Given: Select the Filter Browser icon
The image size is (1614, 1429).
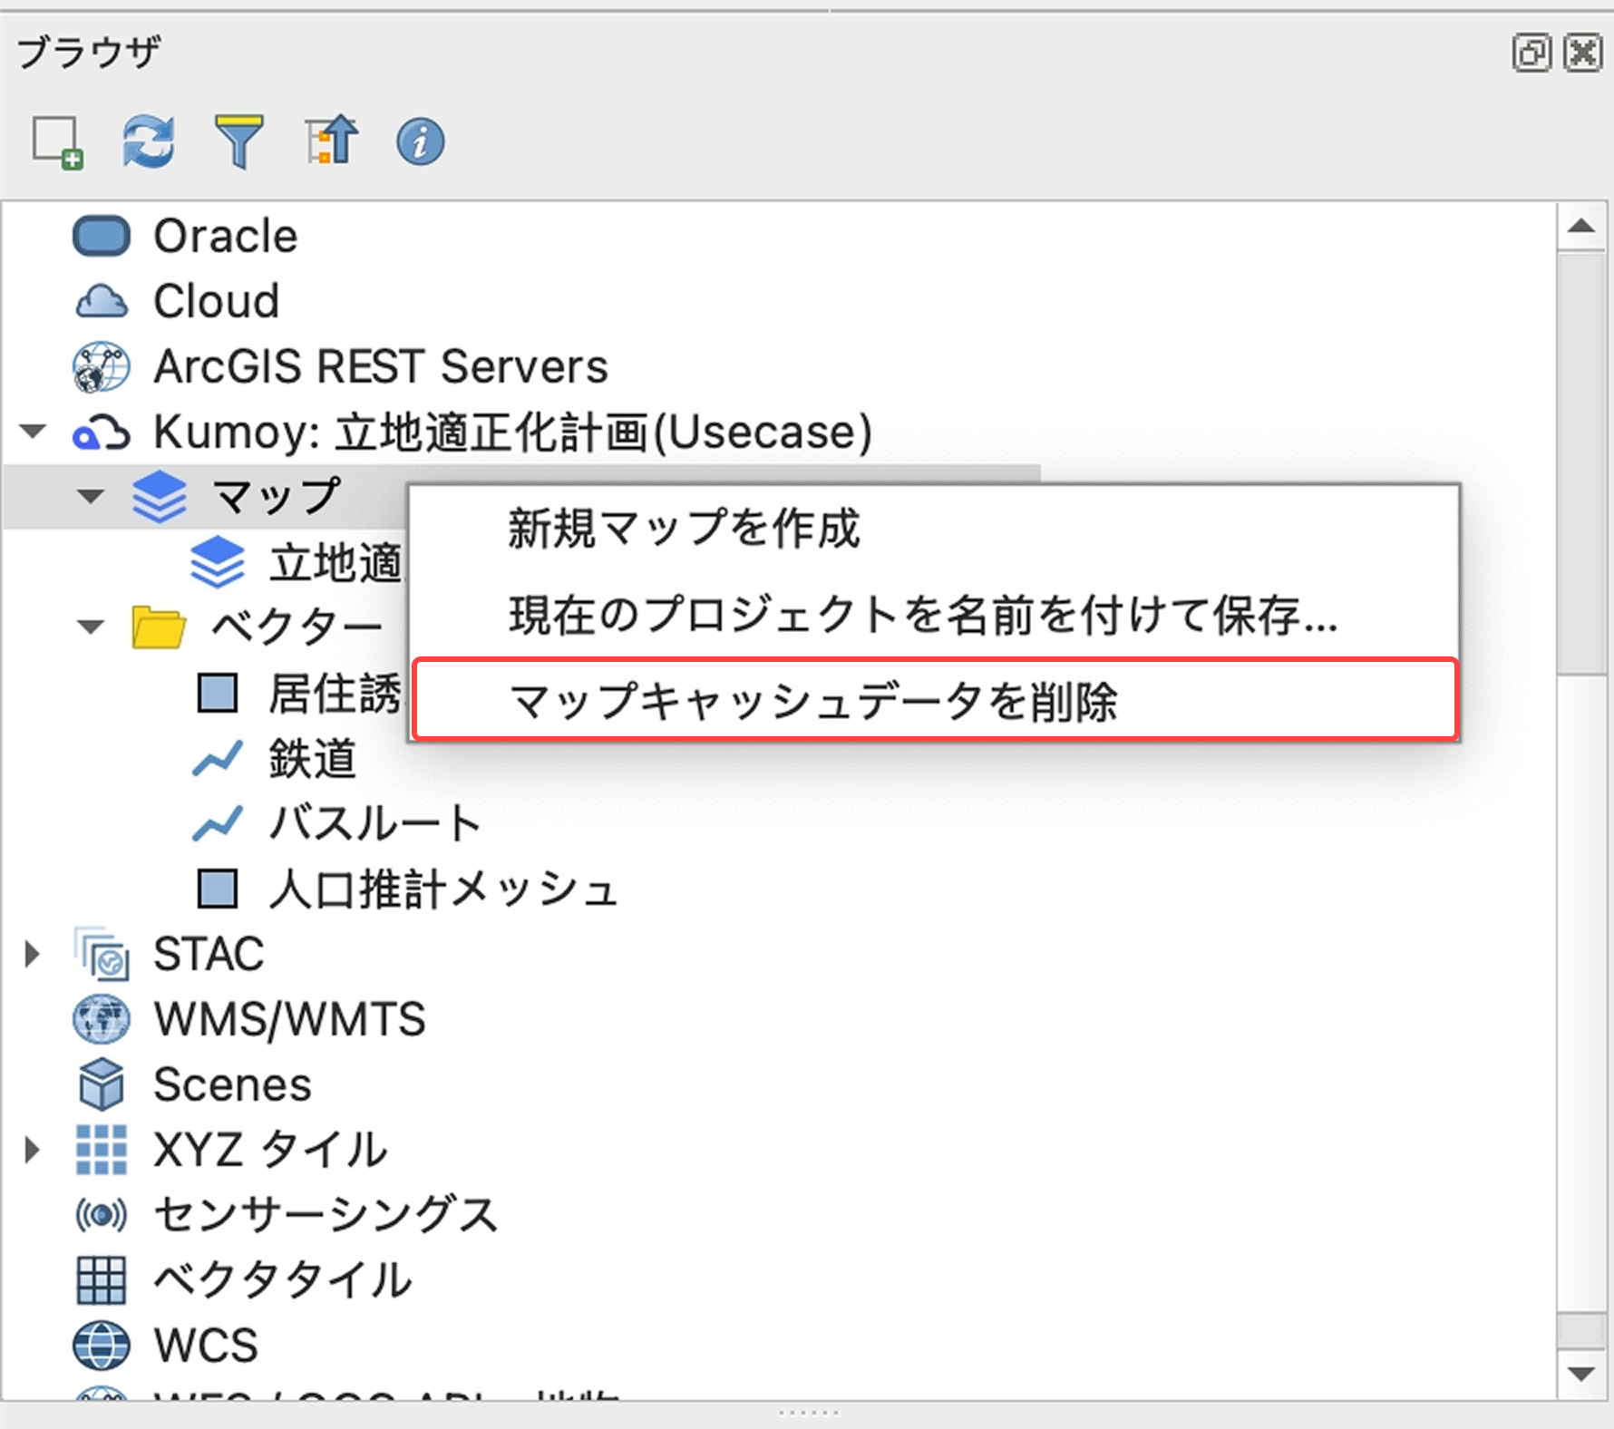Looking at the screenshot, I should click(x=239, y=141).
